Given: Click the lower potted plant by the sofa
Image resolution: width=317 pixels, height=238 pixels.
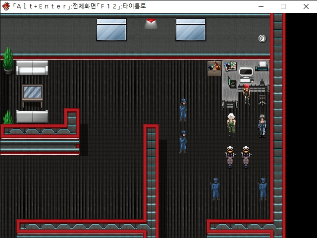Looking at the screenshot, I should click(8, 118).
